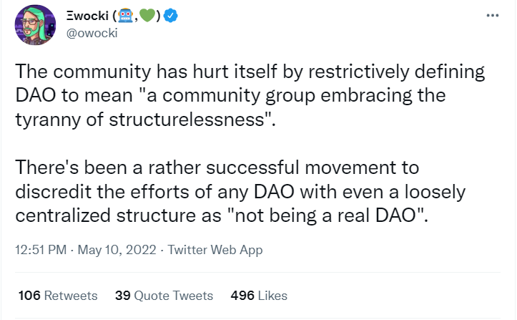The height and width of the screenshot is (320, 517).
Task: View the 39 Quote Tweets list
Action: (x=164, y=295)
